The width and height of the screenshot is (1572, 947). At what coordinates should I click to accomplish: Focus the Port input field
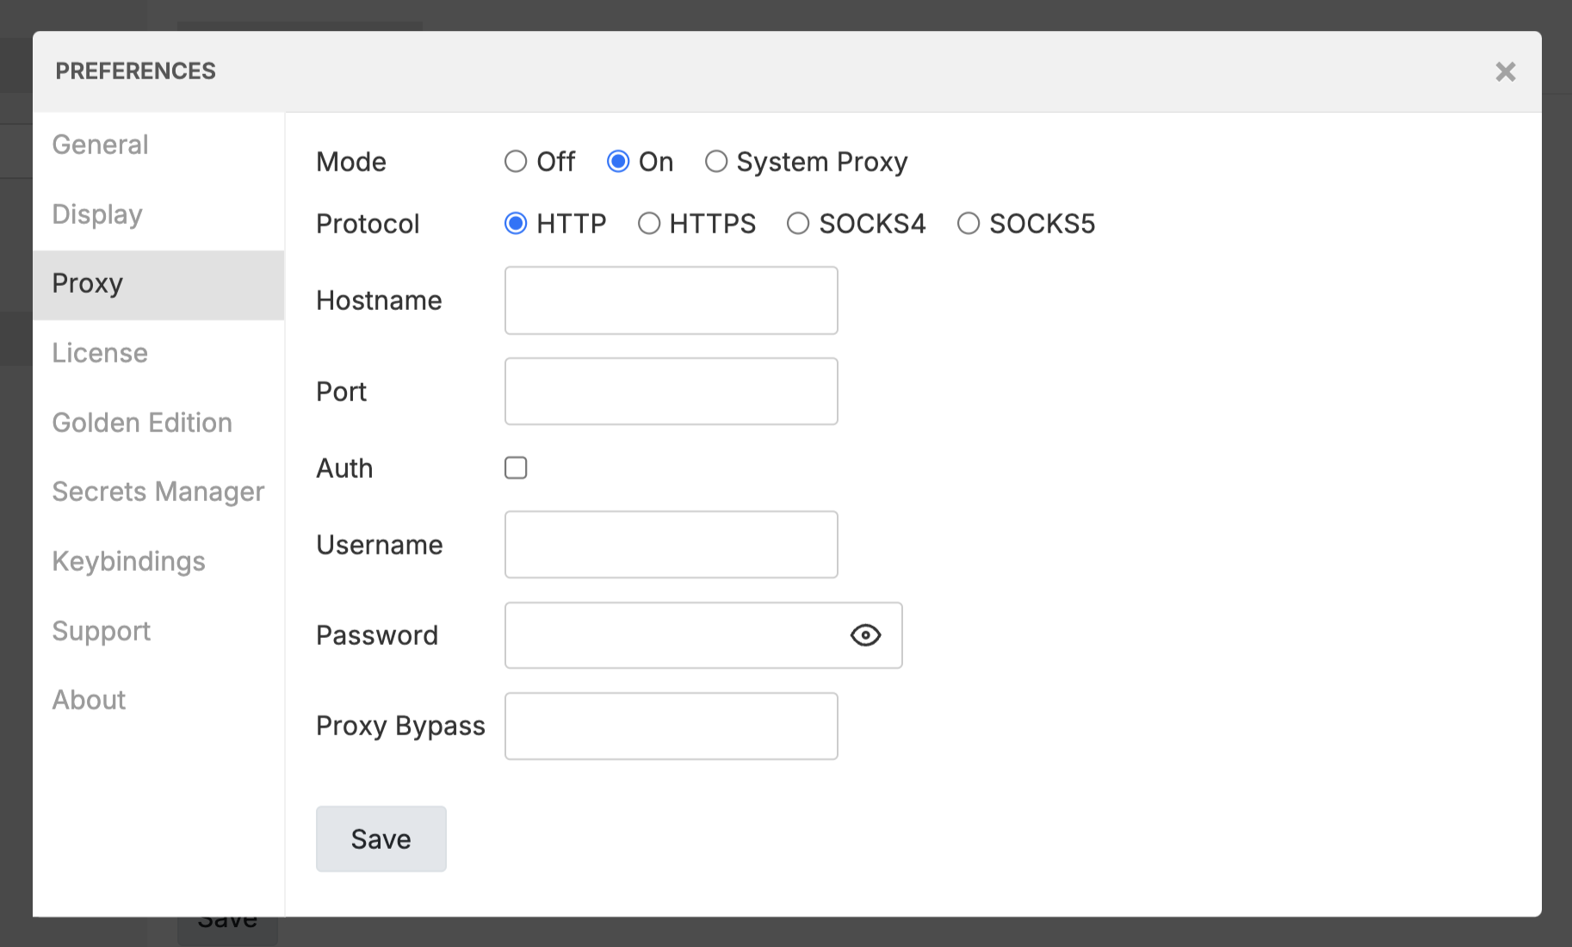point(671,391)
